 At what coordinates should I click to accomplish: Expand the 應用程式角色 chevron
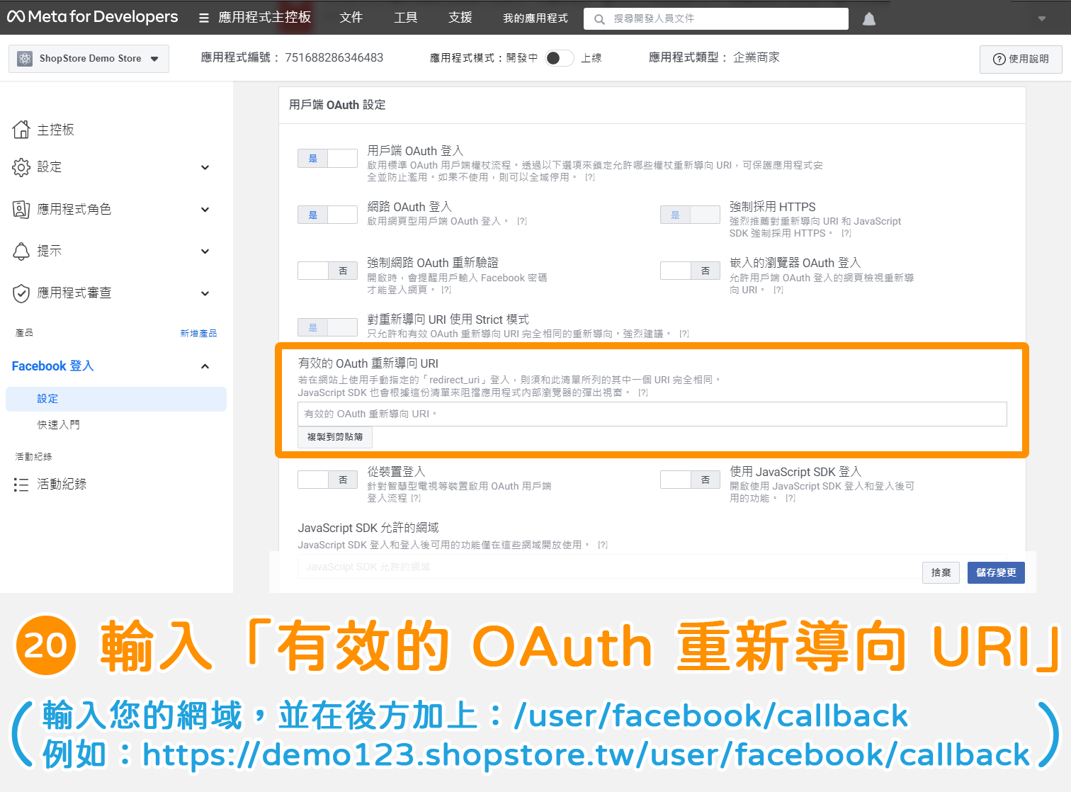coord(205,210)
